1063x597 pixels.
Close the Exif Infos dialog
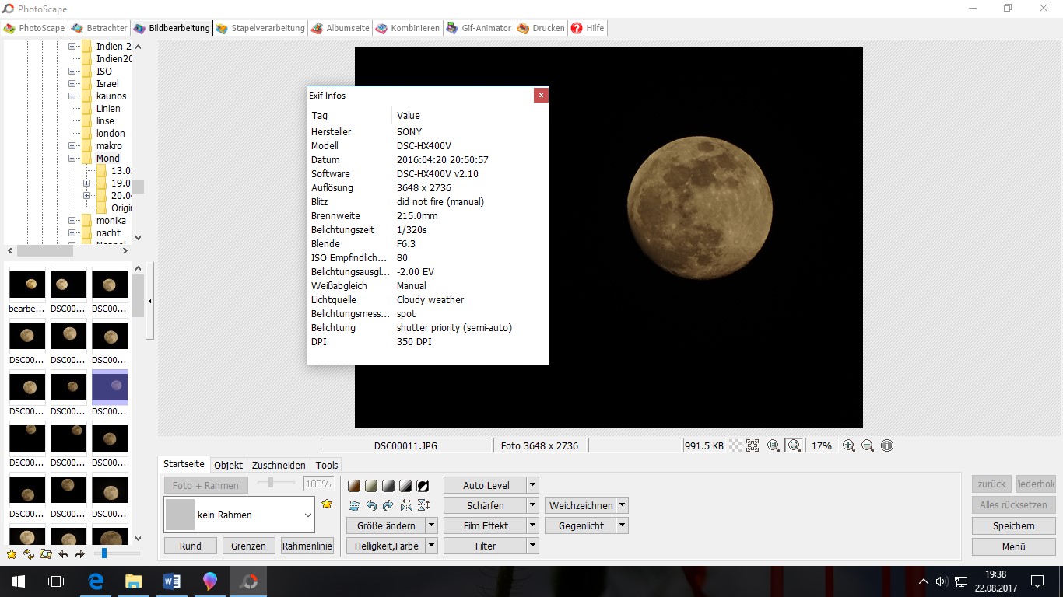tap(541, 96)
